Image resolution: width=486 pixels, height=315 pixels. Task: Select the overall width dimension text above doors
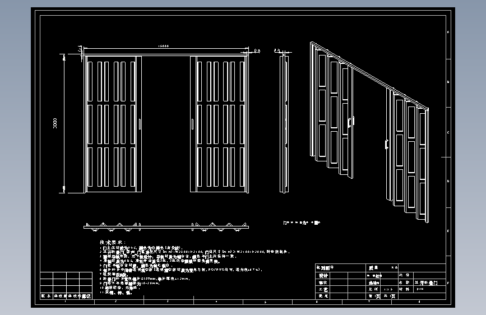[x=164, y=46]
